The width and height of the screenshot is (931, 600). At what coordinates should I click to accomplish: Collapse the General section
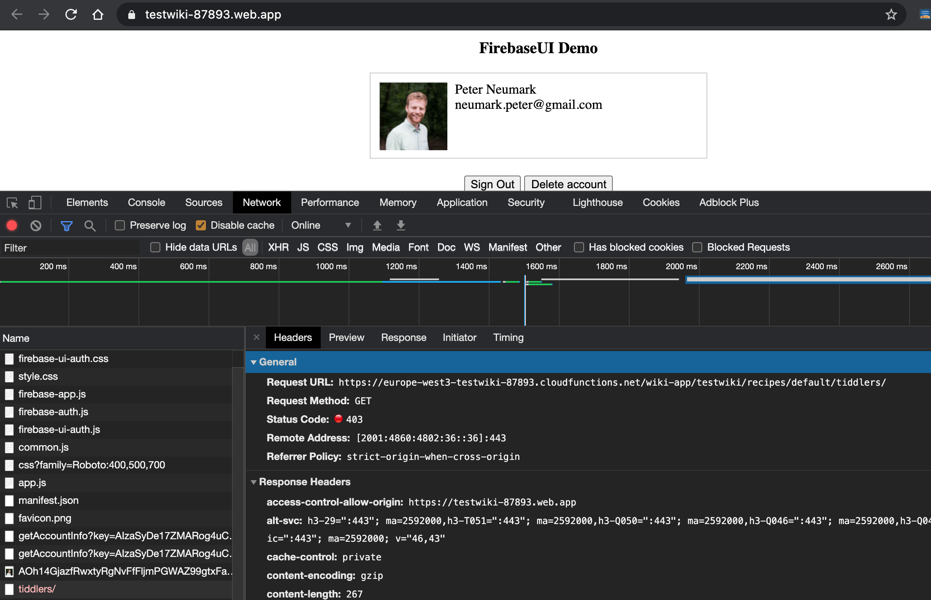pos(254,362)
